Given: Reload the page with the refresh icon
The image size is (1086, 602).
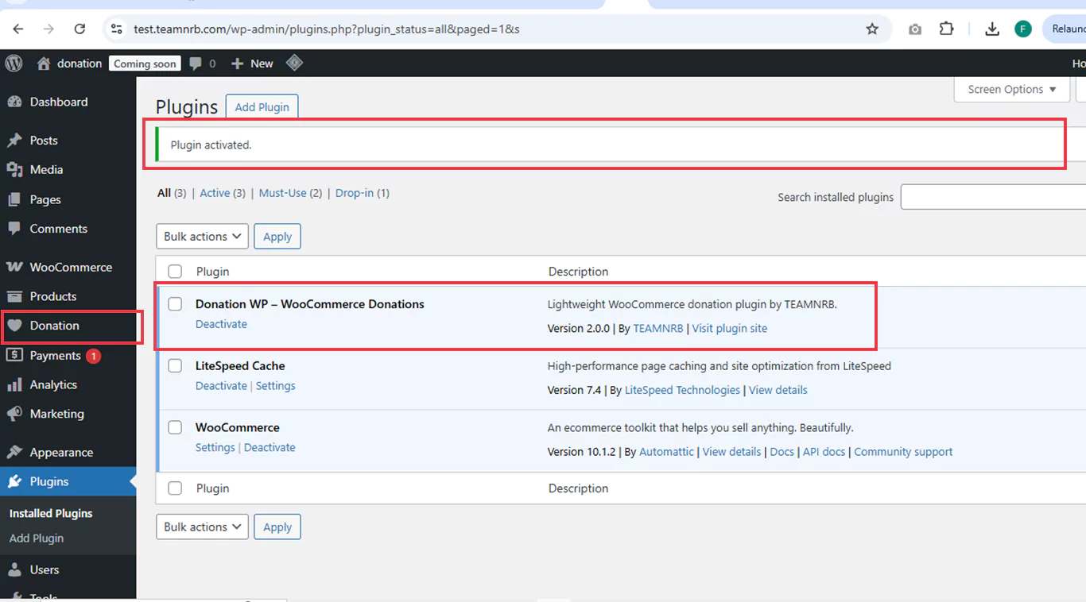Looking at the screenshot, I should click(x=80, y=29).
